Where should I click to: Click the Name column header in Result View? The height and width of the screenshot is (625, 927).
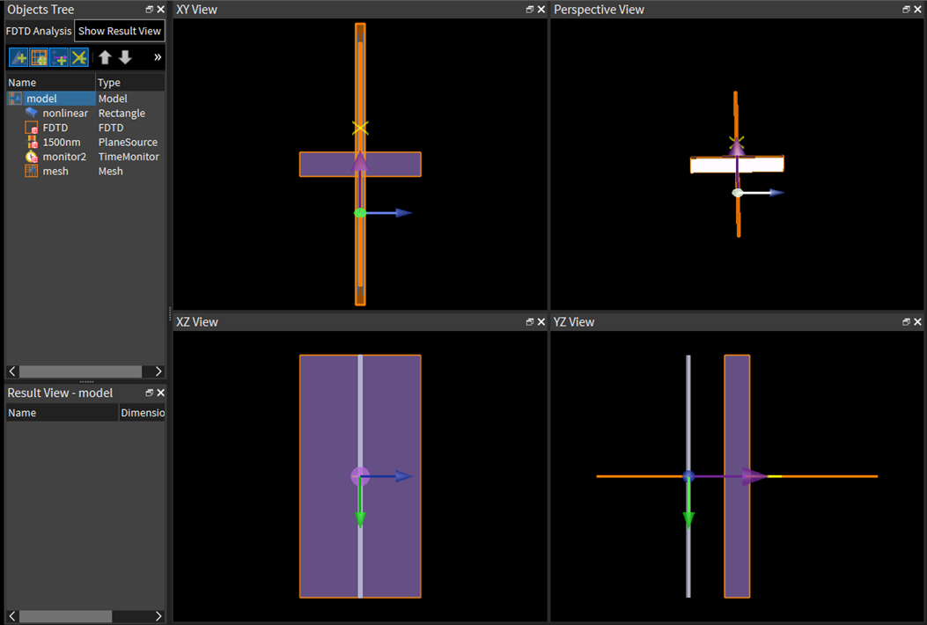point(63,413)
